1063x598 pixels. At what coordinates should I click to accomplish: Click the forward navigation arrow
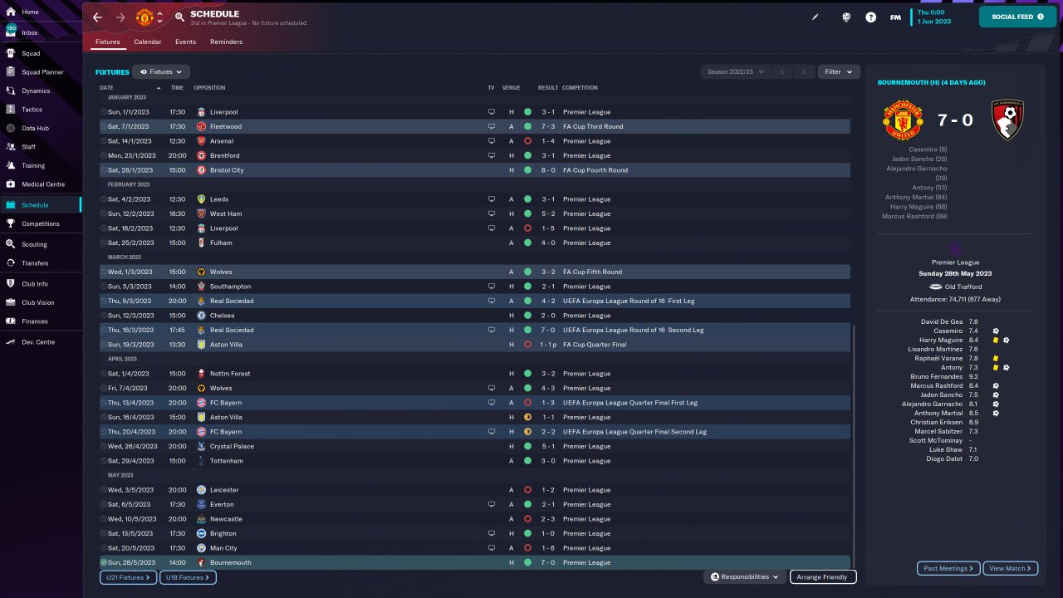pos(121,17)
